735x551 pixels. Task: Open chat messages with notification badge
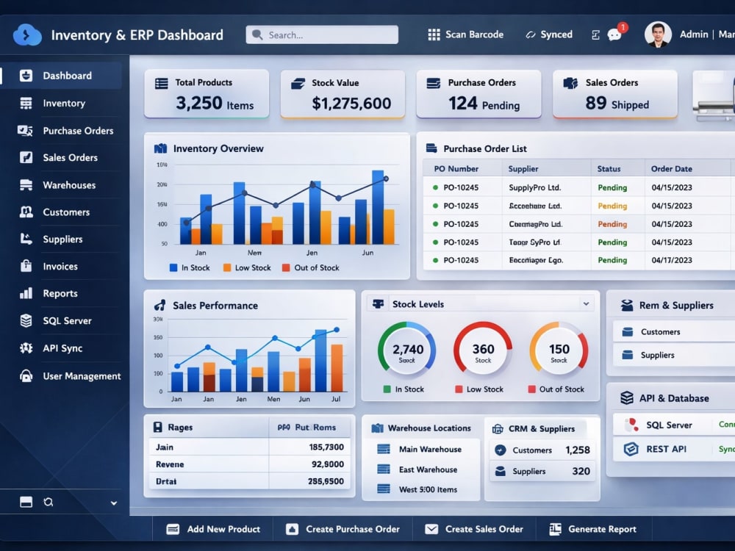(616, 34)
